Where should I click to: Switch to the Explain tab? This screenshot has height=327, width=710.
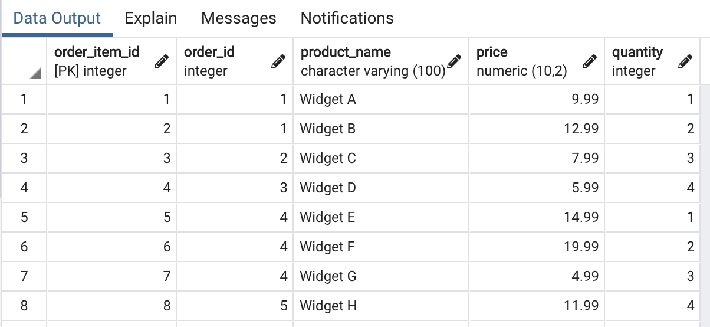(x=151, y=18)
